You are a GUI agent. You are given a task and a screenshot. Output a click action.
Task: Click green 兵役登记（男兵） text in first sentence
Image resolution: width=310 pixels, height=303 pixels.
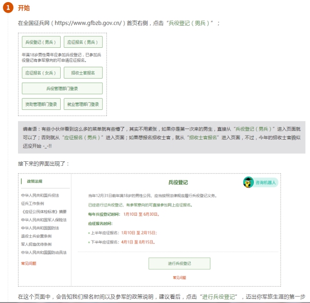tap(189, 23)
